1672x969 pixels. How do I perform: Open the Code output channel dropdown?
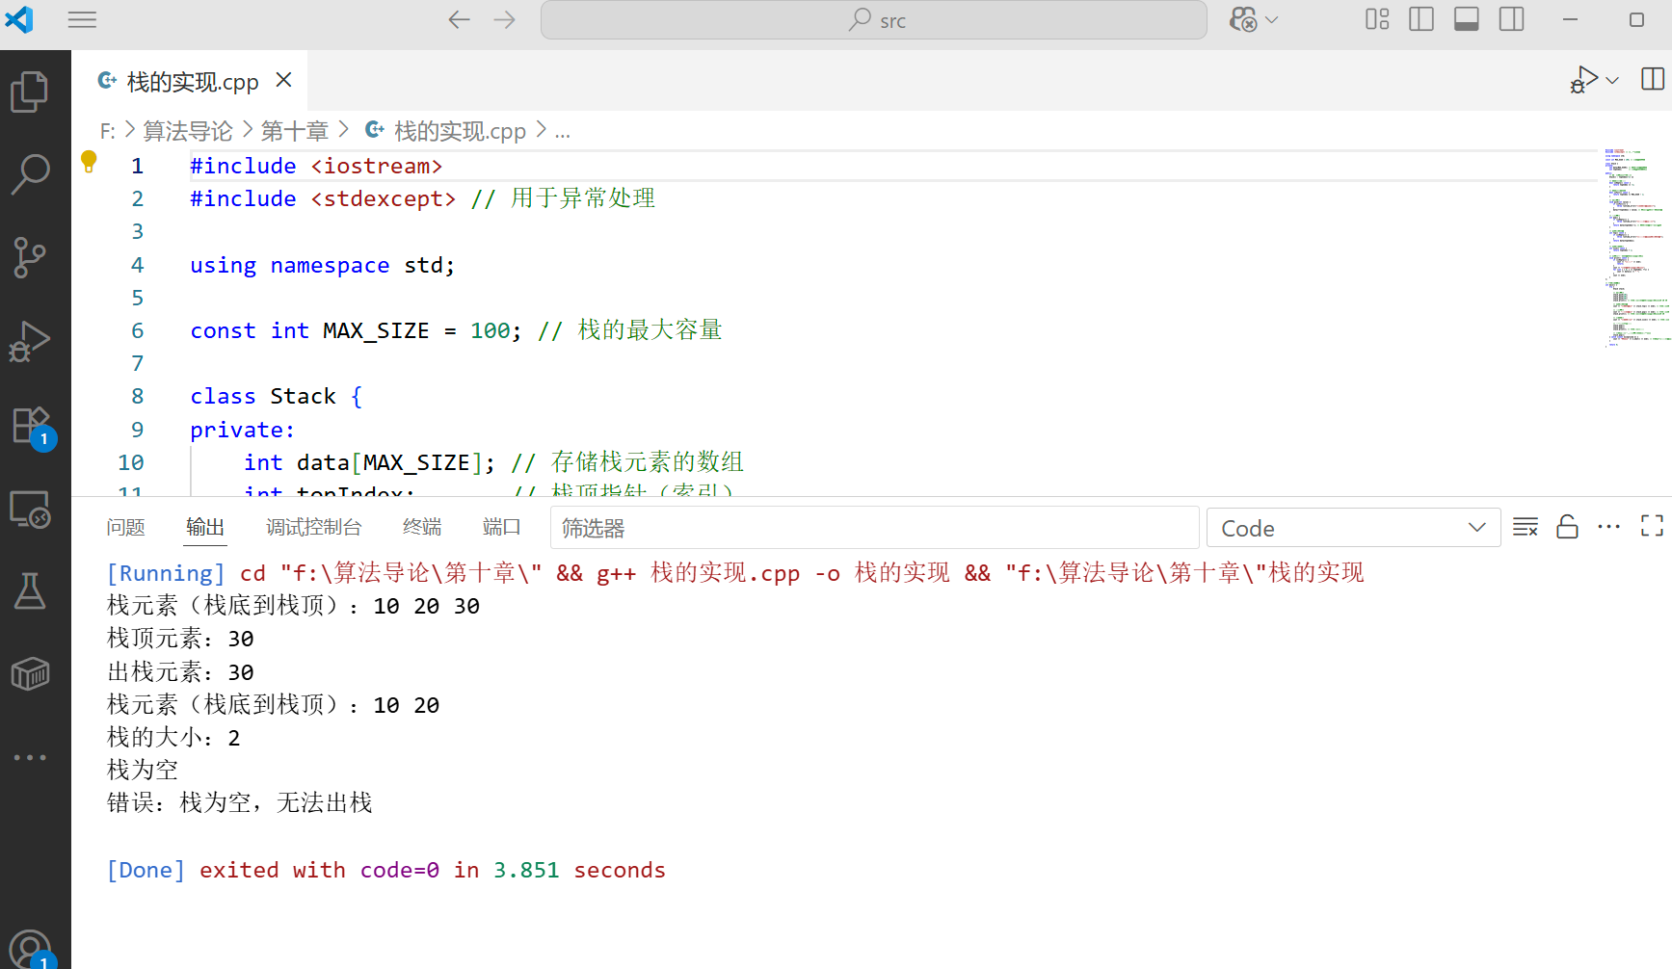point(1353,528)
